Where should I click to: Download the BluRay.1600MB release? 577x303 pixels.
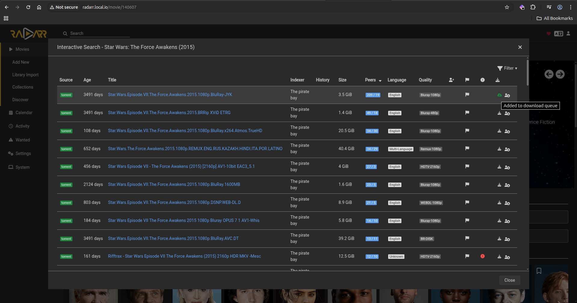[x=499, y=185]
